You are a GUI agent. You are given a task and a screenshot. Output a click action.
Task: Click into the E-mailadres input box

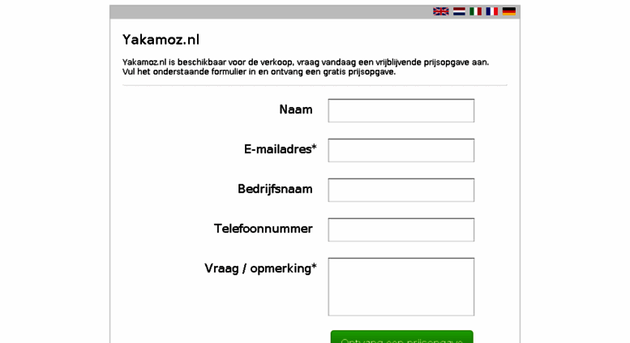401,150
